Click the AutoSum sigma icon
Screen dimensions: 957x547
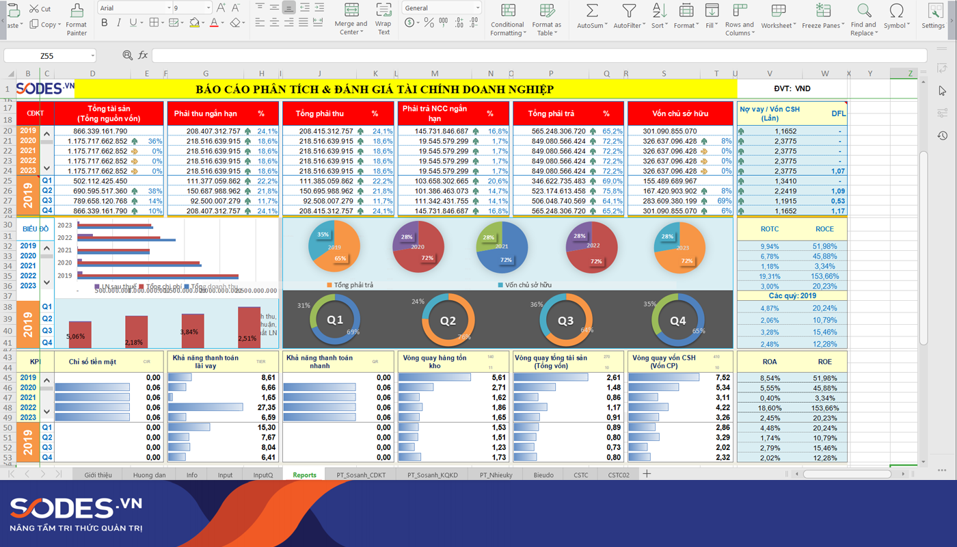click(591, 12)
